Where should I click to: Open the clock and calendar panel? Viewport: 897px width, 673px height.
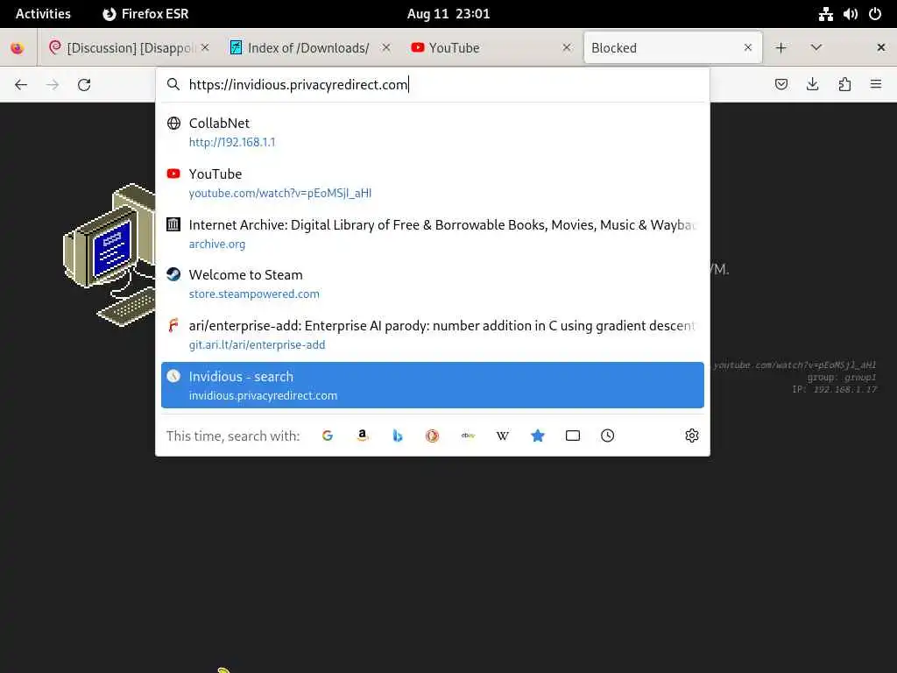448,14
